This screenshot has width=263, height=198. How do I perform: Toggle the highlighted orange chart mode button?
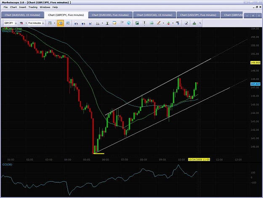coord(61,23)
